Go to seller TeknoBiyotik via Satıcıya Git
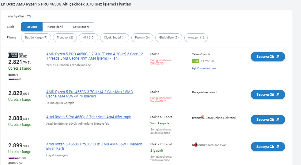Image resolution: width=301 pixels, height=165 pixels. [268, 57]
